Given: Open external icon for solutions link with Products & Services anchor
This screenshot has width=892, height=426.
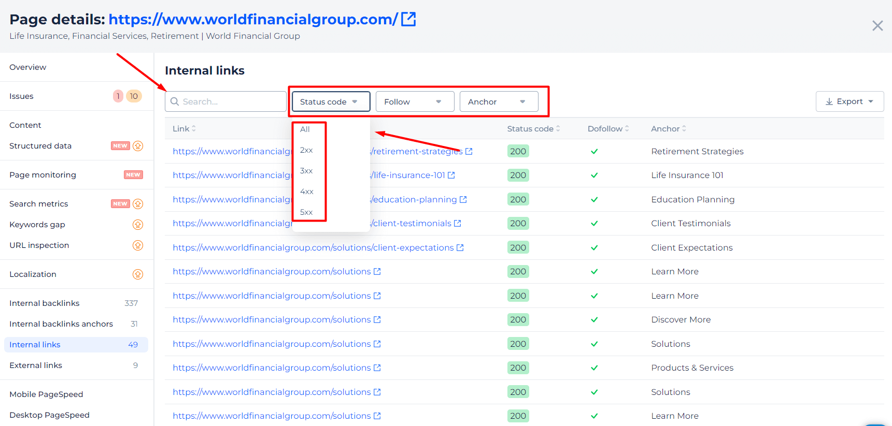Looking at the screenshot, I should (377, 368).
